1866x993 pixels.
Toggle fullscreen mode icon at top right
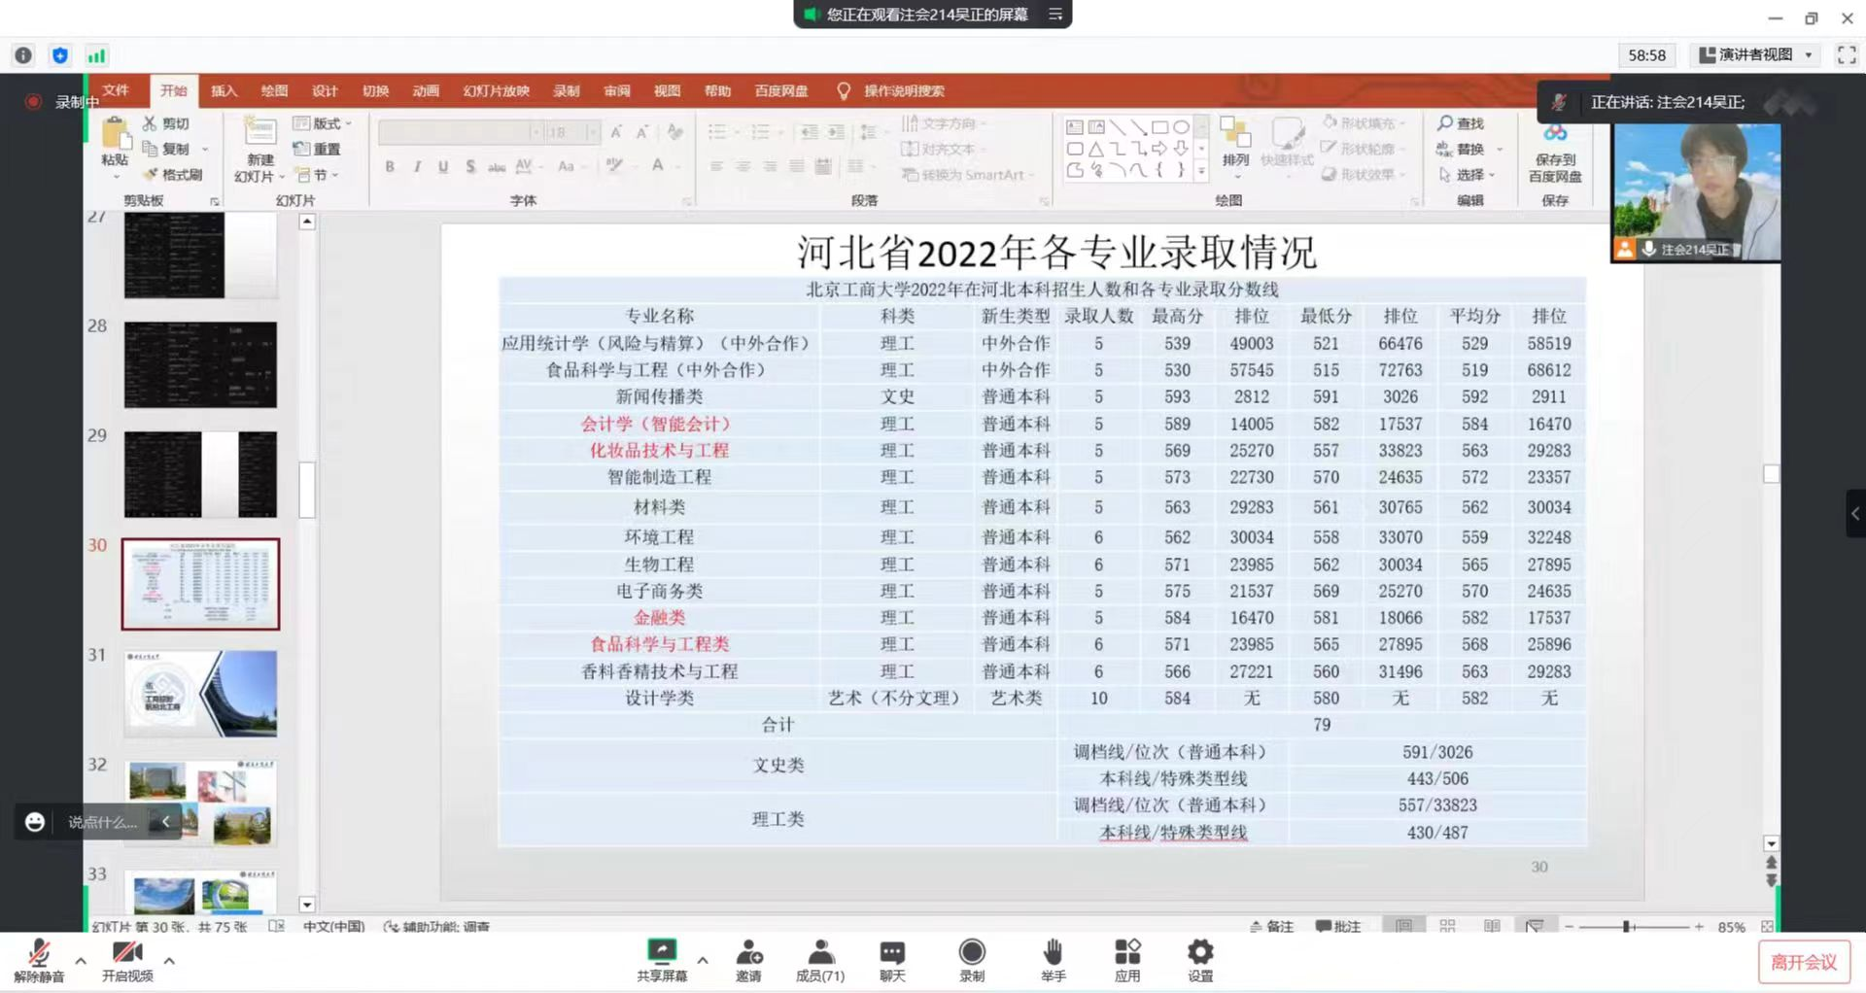1847,55
